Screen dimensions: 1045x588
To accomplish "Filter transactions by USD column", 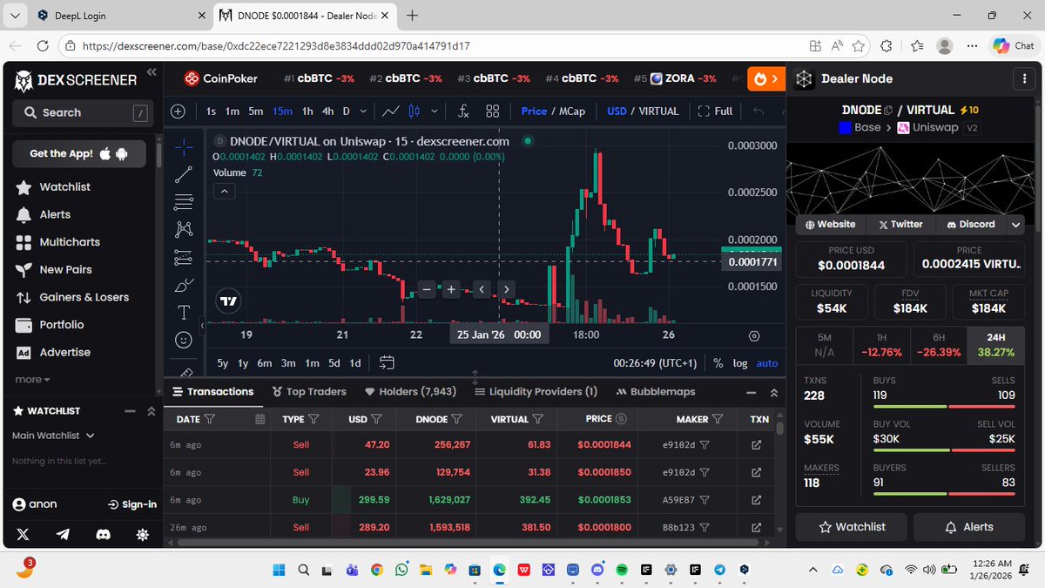I will coord(377,419).
